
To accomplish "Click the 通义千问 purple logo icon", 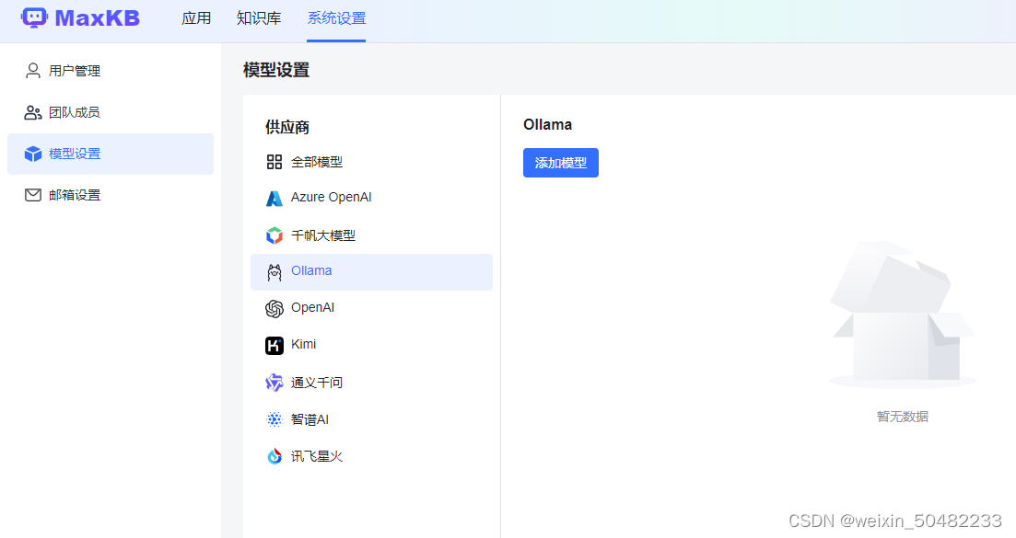I will 274,383.
